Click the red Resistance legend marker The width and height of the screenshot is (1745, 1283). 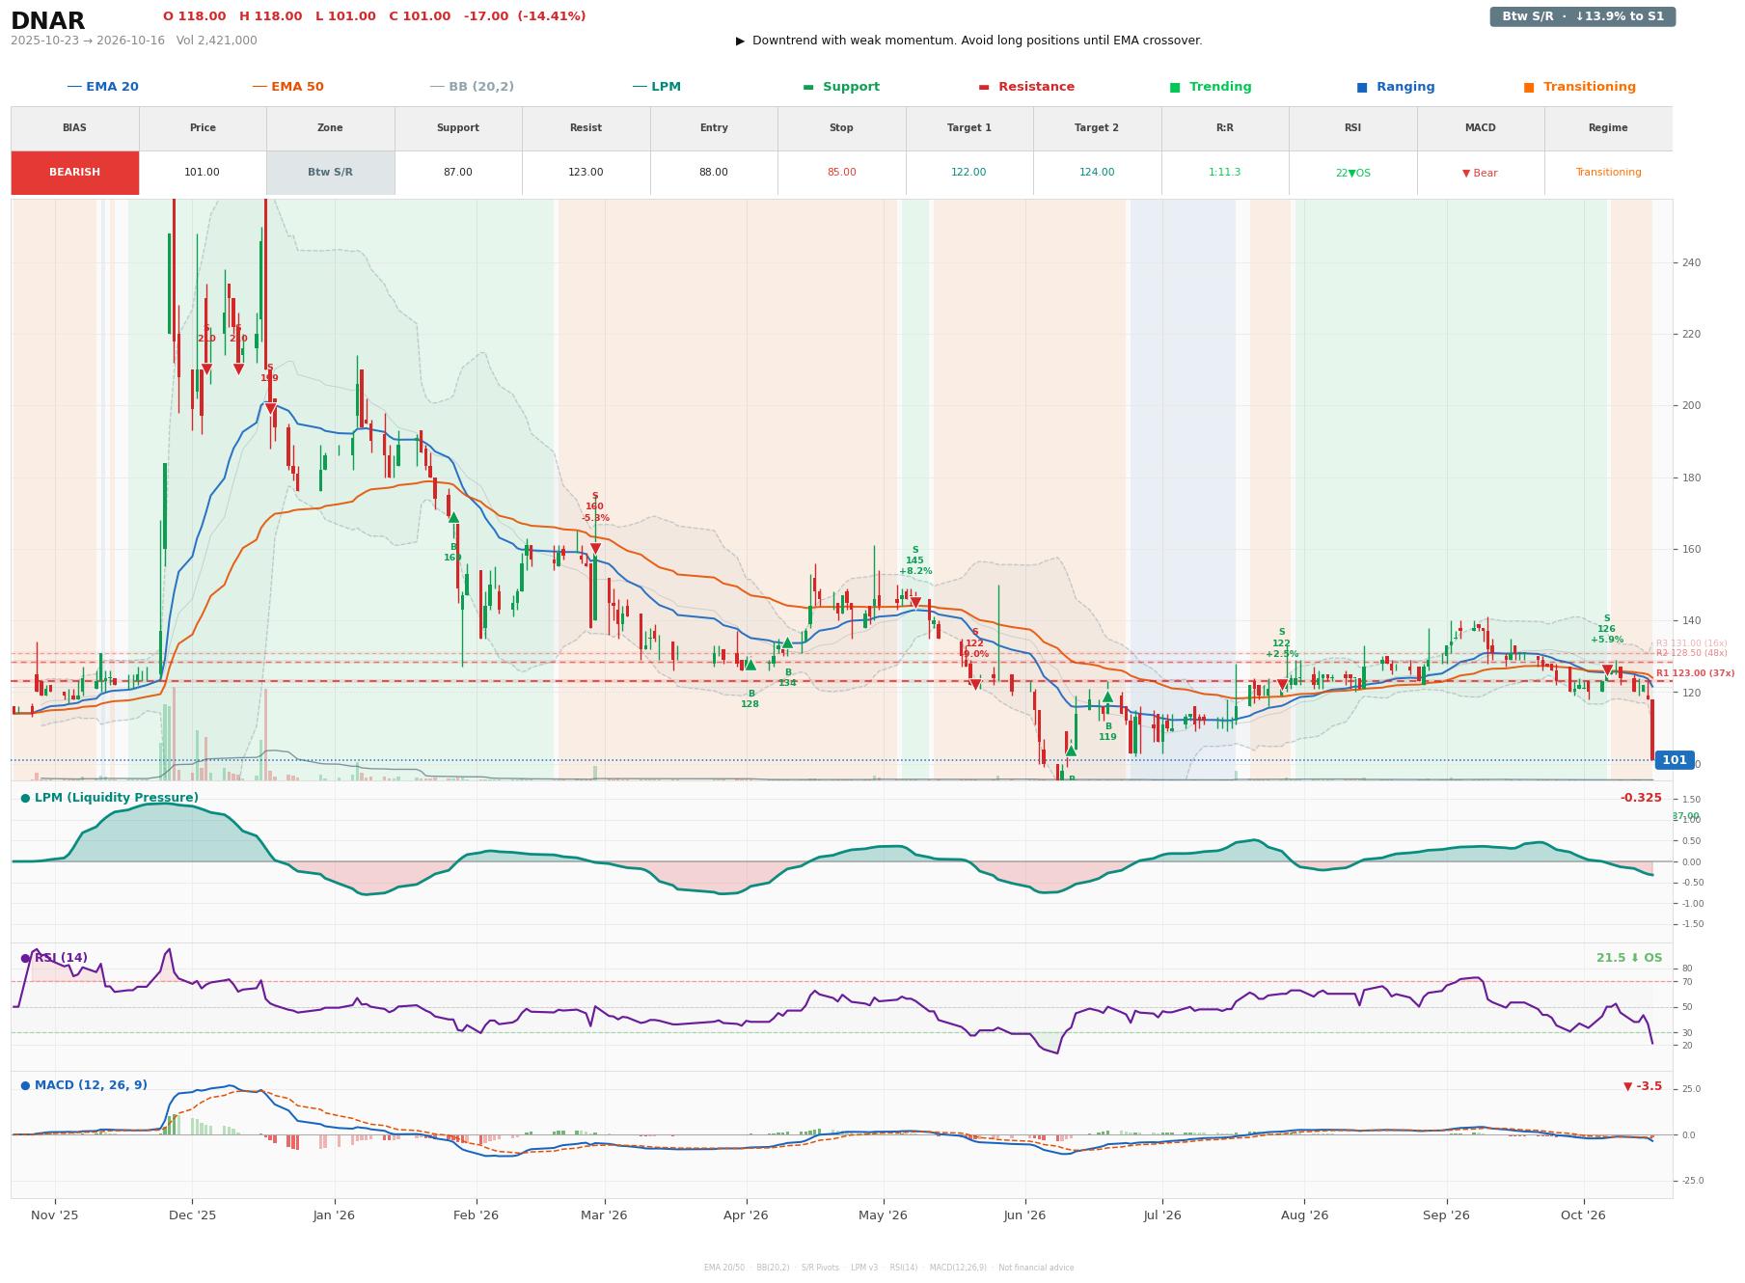click(x=984, y=87)
